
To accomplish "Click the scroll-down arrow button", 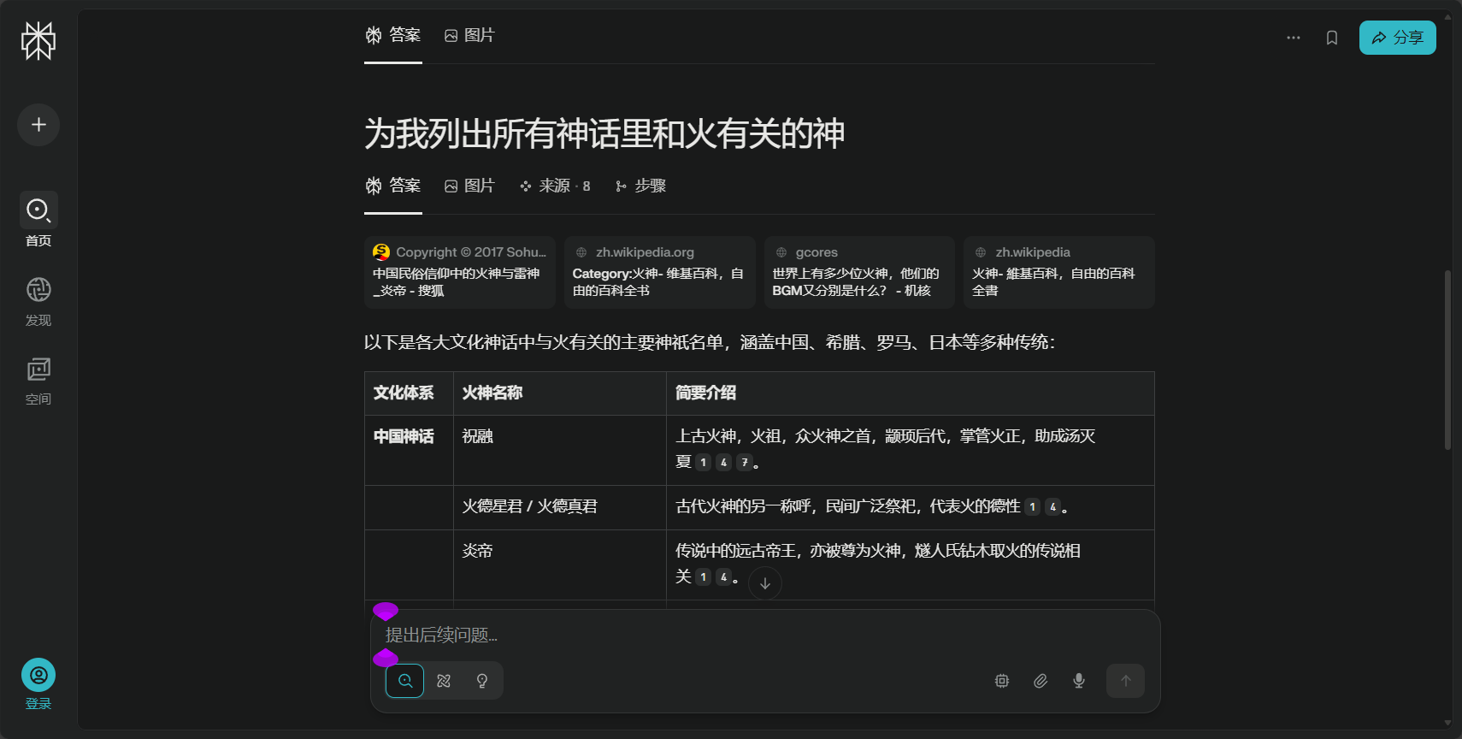I will pos(765,583).
